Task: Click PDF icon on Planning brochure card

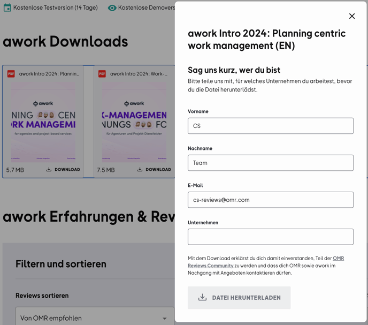Action: 11,74
